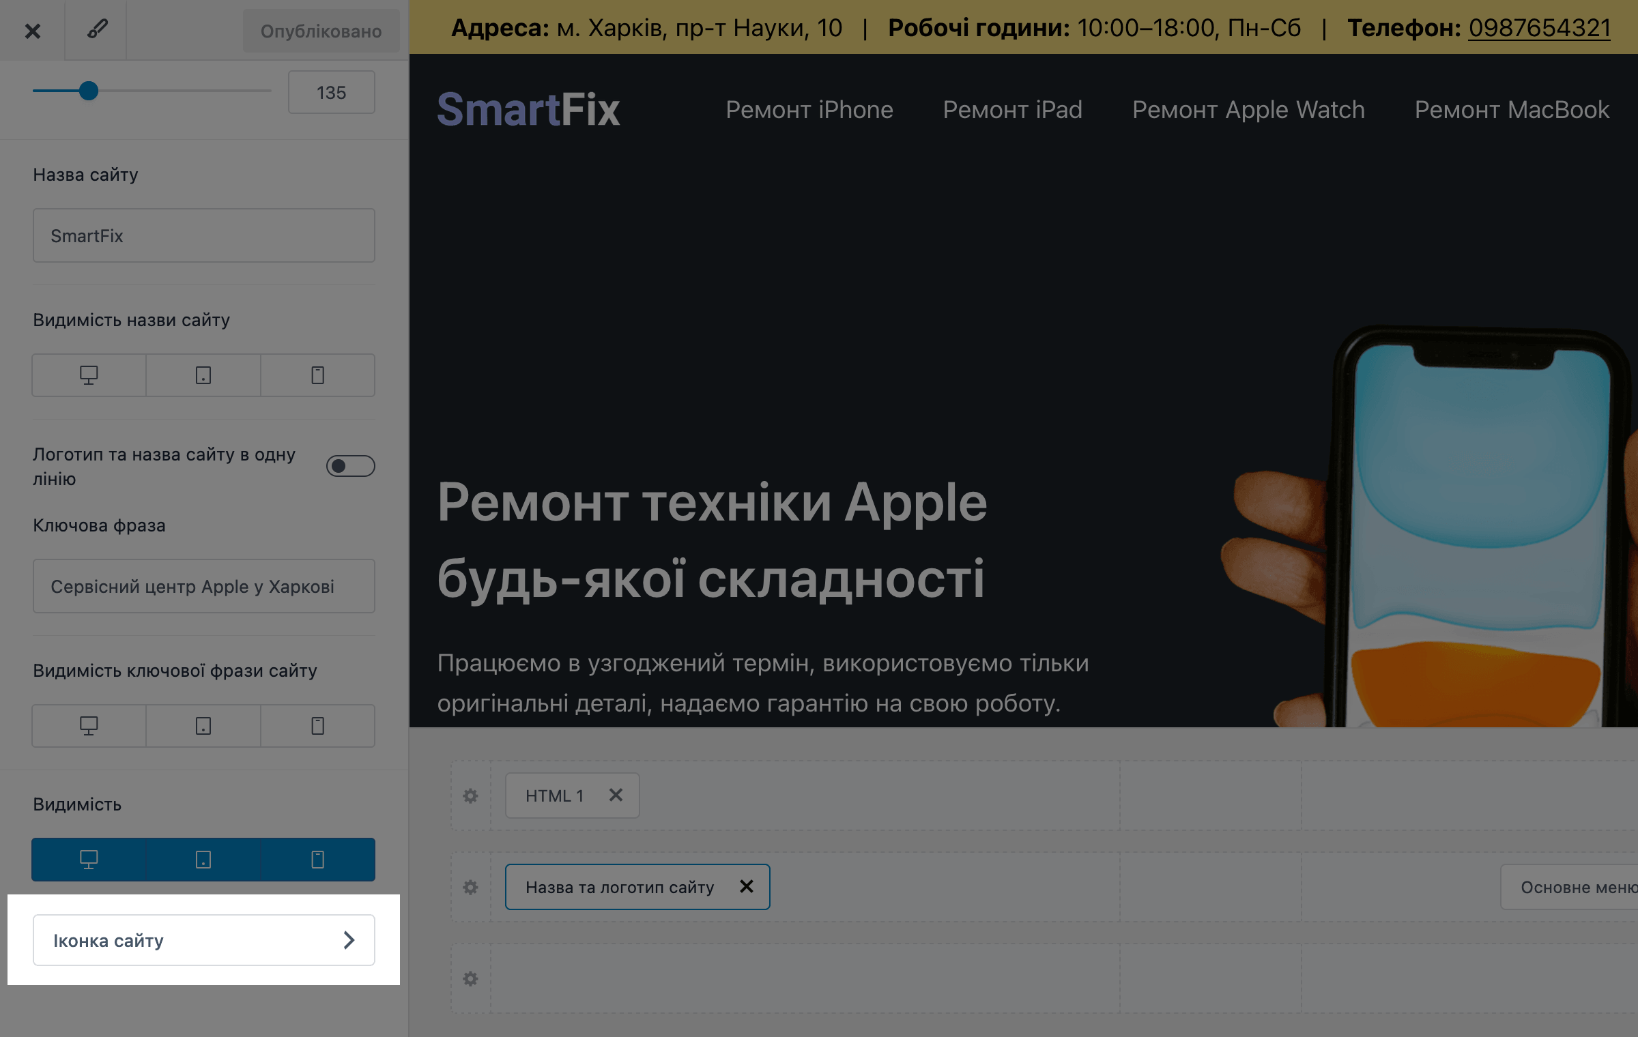Edit the logo width value 135
This screenshot has height=1037, width=1638.
tap(331, 92)
